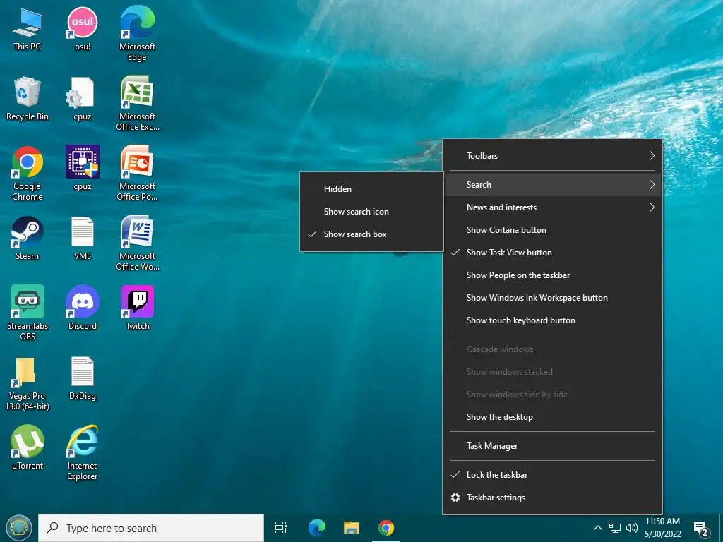Select the Vegas Pro 13.0 folder shortcut
This screenshot has height=542, width=723.
click(28, 383)
